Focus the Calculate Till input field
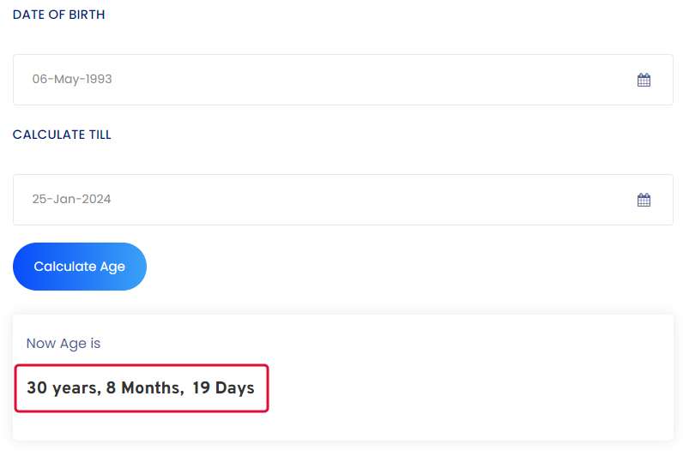The height and width of the screenshot is (456, 683). coord(343,200)
